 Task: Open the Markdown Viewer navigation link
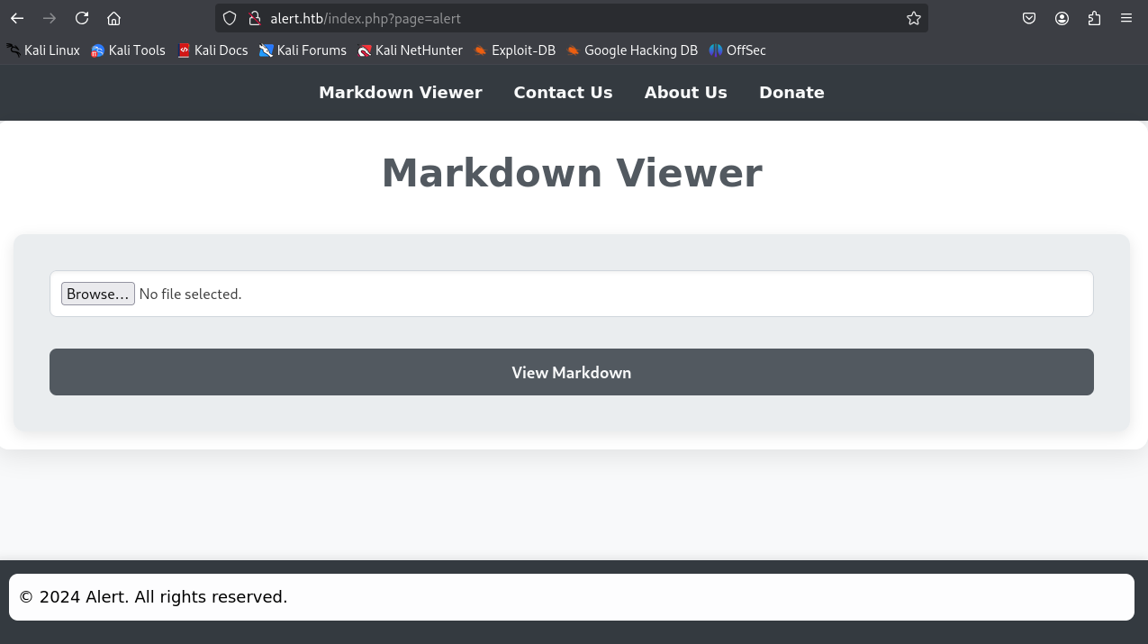pyautogui.click(x=400, y=93)
